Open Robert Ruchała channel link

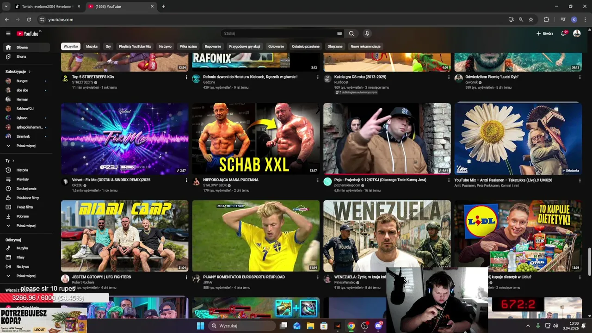pyautogui.click(x=83, y=282)
